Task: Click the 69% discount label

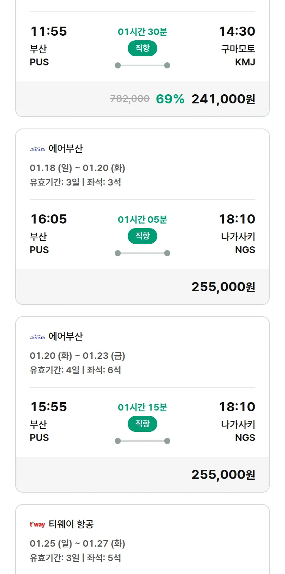Action: (170, 99)
